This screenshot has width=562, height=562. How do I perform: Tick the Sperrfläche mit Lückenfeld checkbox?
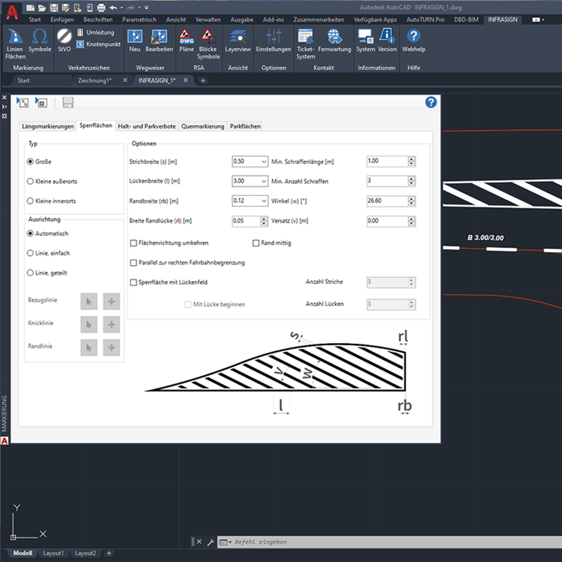(x=133, y=282)
